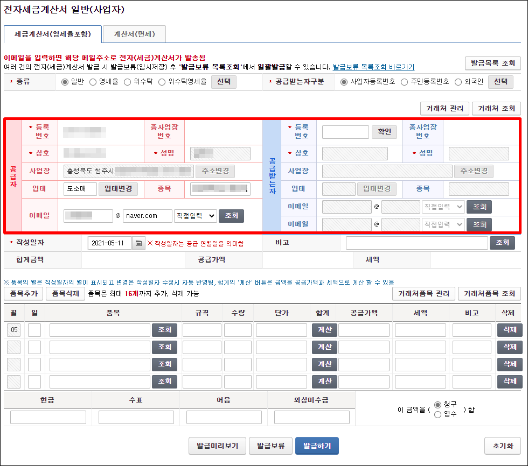Click 발급목록 조회 button

(492, 63)
